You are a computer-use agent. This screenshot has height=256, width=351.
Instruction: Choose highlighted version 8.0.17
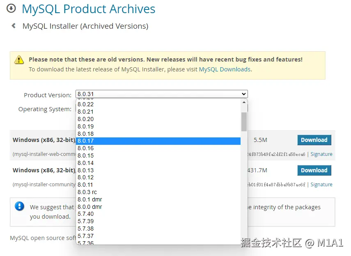pyautogui.click(x=158, y=141)
